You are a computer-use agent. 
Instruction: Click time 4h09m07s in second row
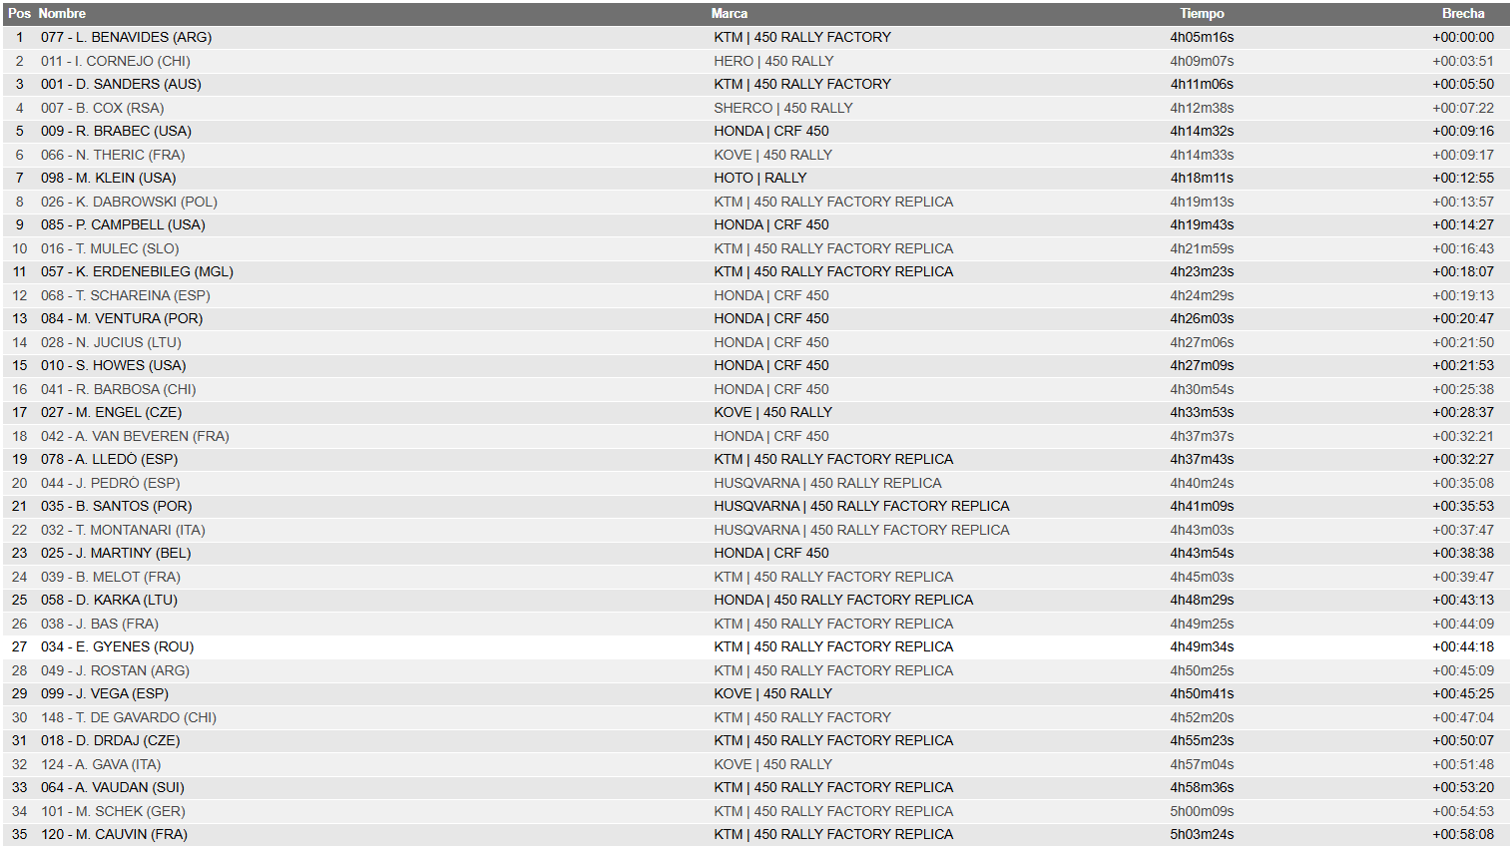pos(1202,61)
